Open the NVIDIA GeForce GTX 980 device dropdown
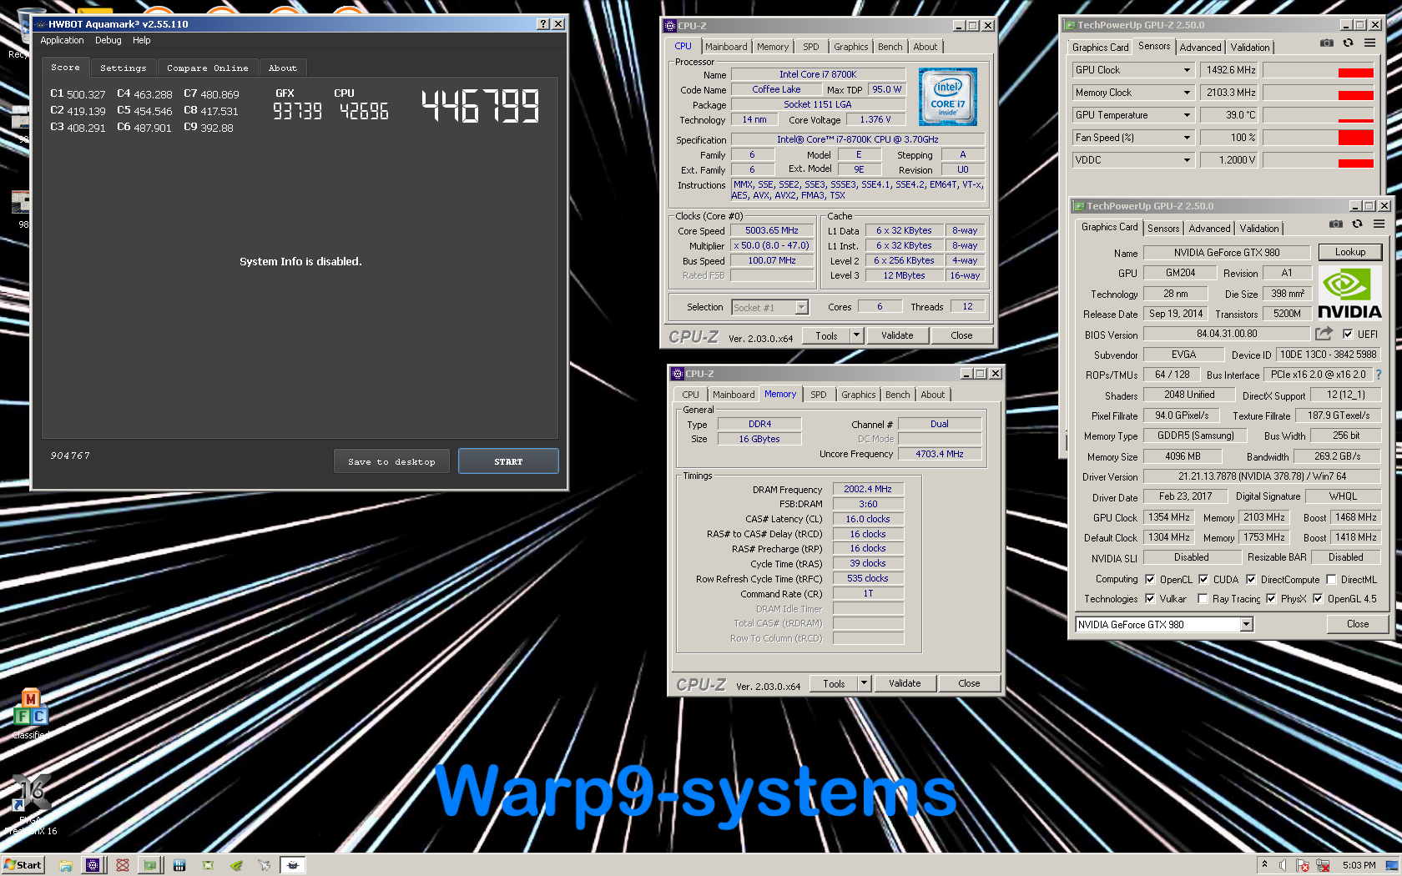 (x=1246, y=624)
